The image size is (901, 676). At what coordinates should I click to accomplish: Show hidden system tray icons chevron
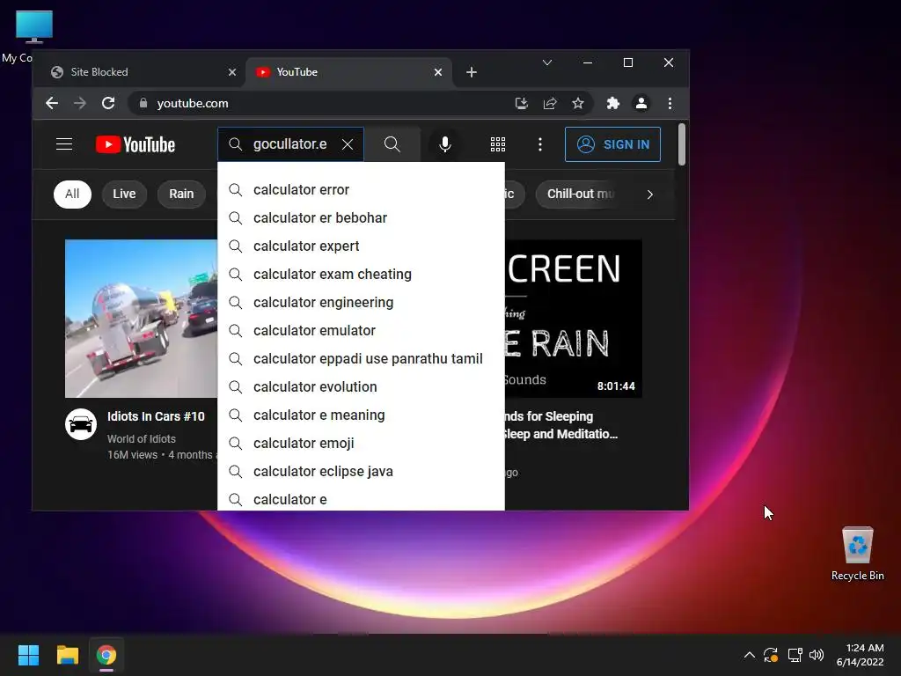pyautogui.click(x=750, y=655)
